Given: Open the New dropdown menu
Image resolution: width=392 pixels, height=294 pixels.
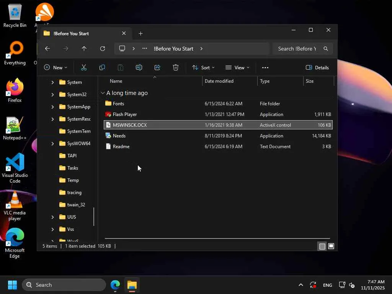Looking at the screenshot, I should click(x=56, y=67).
